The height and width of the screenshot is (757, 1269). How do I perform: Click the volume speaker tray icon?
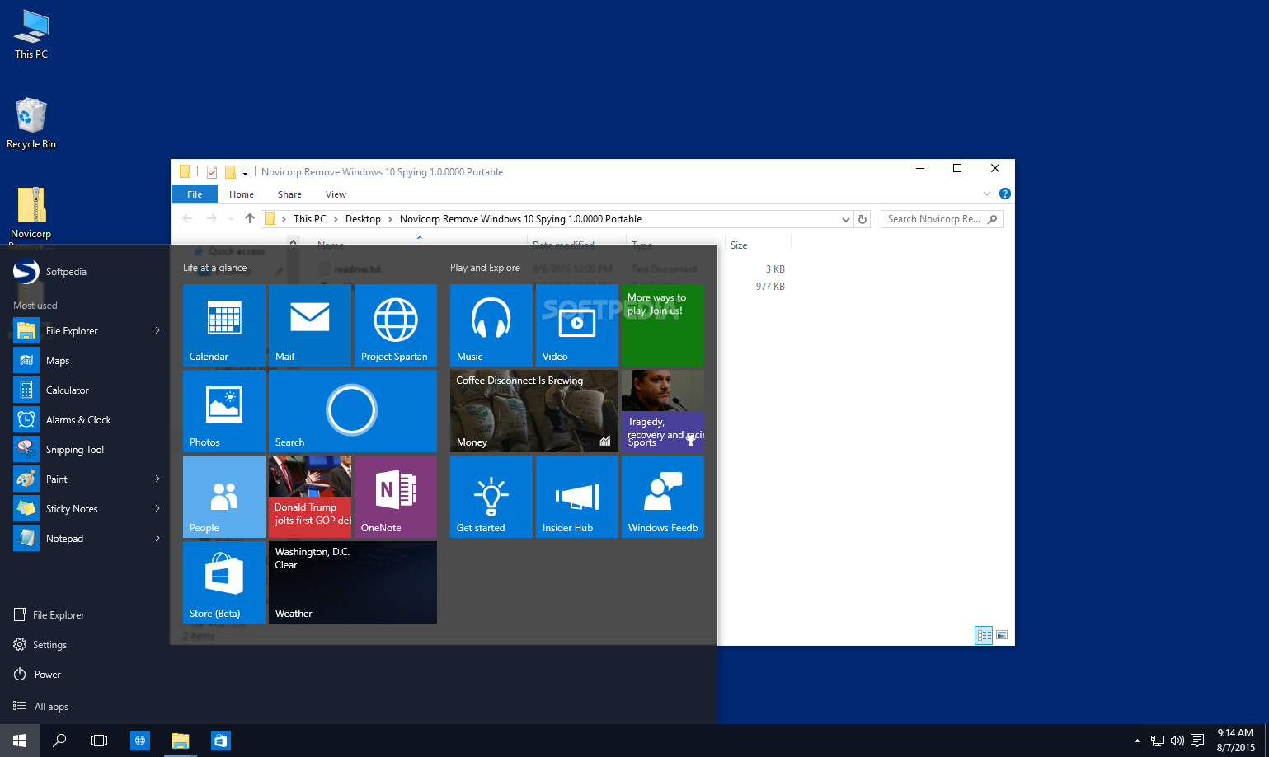(x=1177, y=741)
